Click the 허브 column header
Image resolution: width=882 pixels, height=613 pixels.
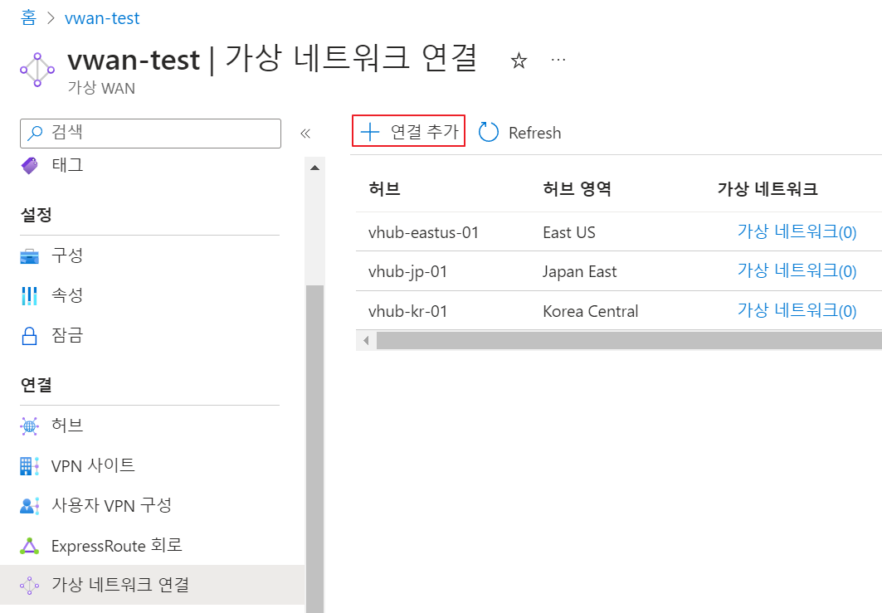[x=384, y=188]
